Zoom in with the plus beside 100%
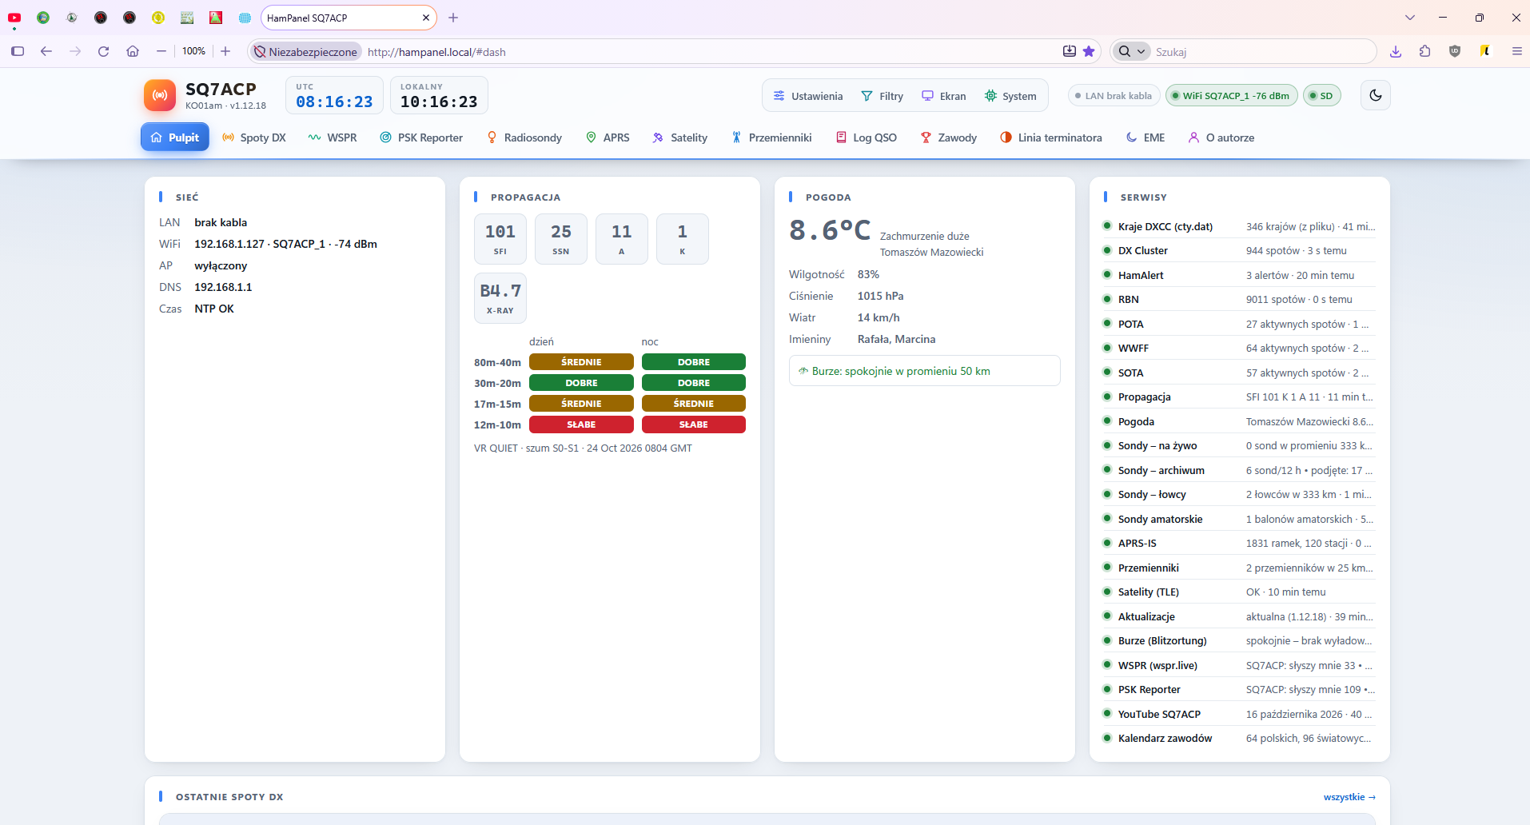 225,51
